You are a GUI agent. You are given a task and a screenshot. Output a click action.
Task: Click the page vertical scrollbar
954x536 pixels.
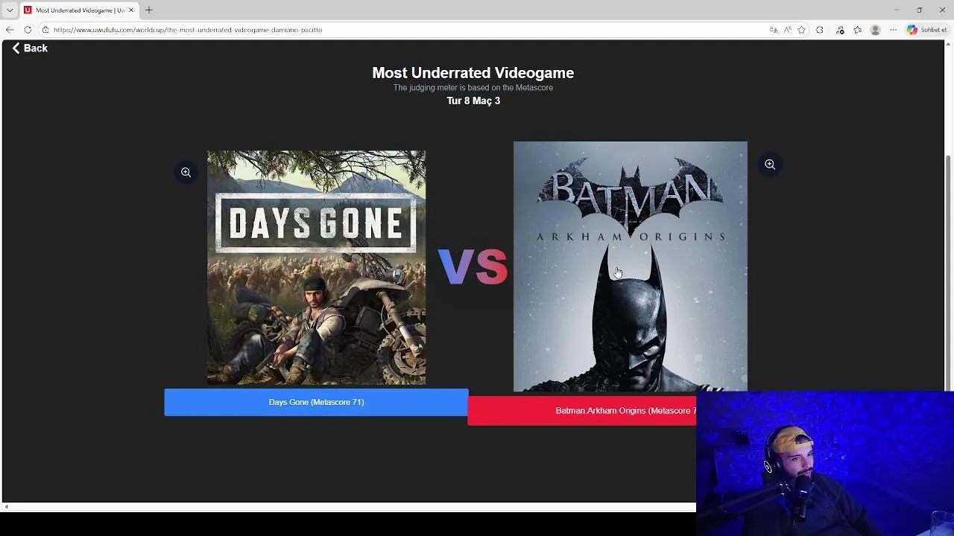949,272
